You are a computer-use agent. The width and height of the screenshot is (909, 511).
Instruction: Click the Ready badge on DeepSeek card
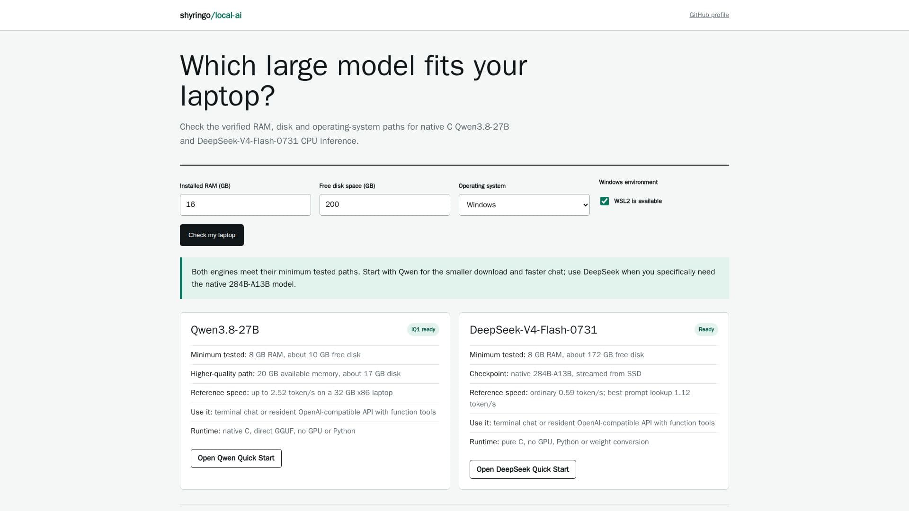(x=706, y=330)
